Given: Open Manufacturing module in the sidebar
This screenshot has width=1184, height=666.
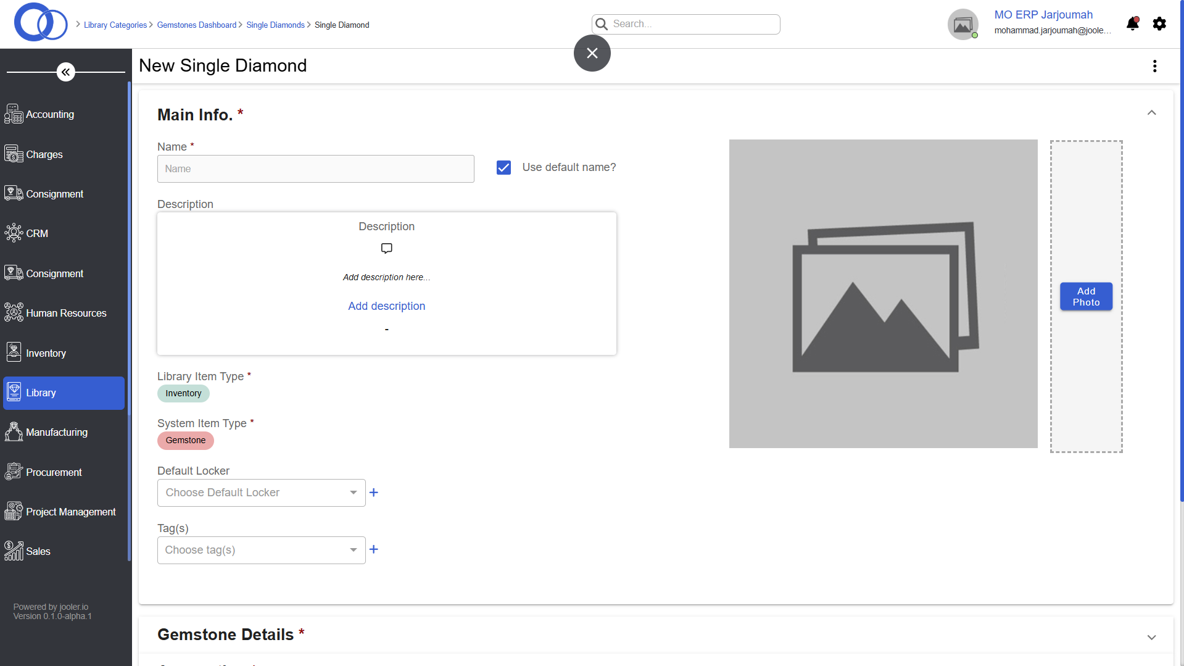Looking at the screenshot, I should (56, 432).
